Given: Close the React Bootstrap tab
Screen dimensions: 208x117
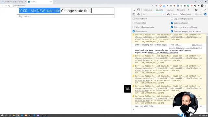Looking at the screenshot, I should (x=25, y=2).
